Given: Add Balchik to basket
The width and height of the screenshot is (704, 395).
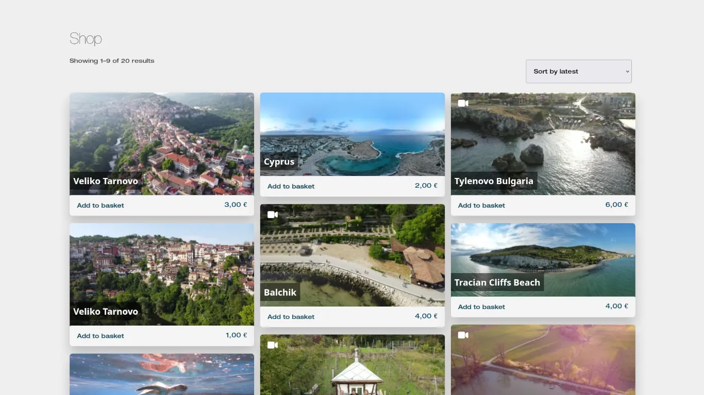Looking at the screenshot, I should [x=291, y=317].
